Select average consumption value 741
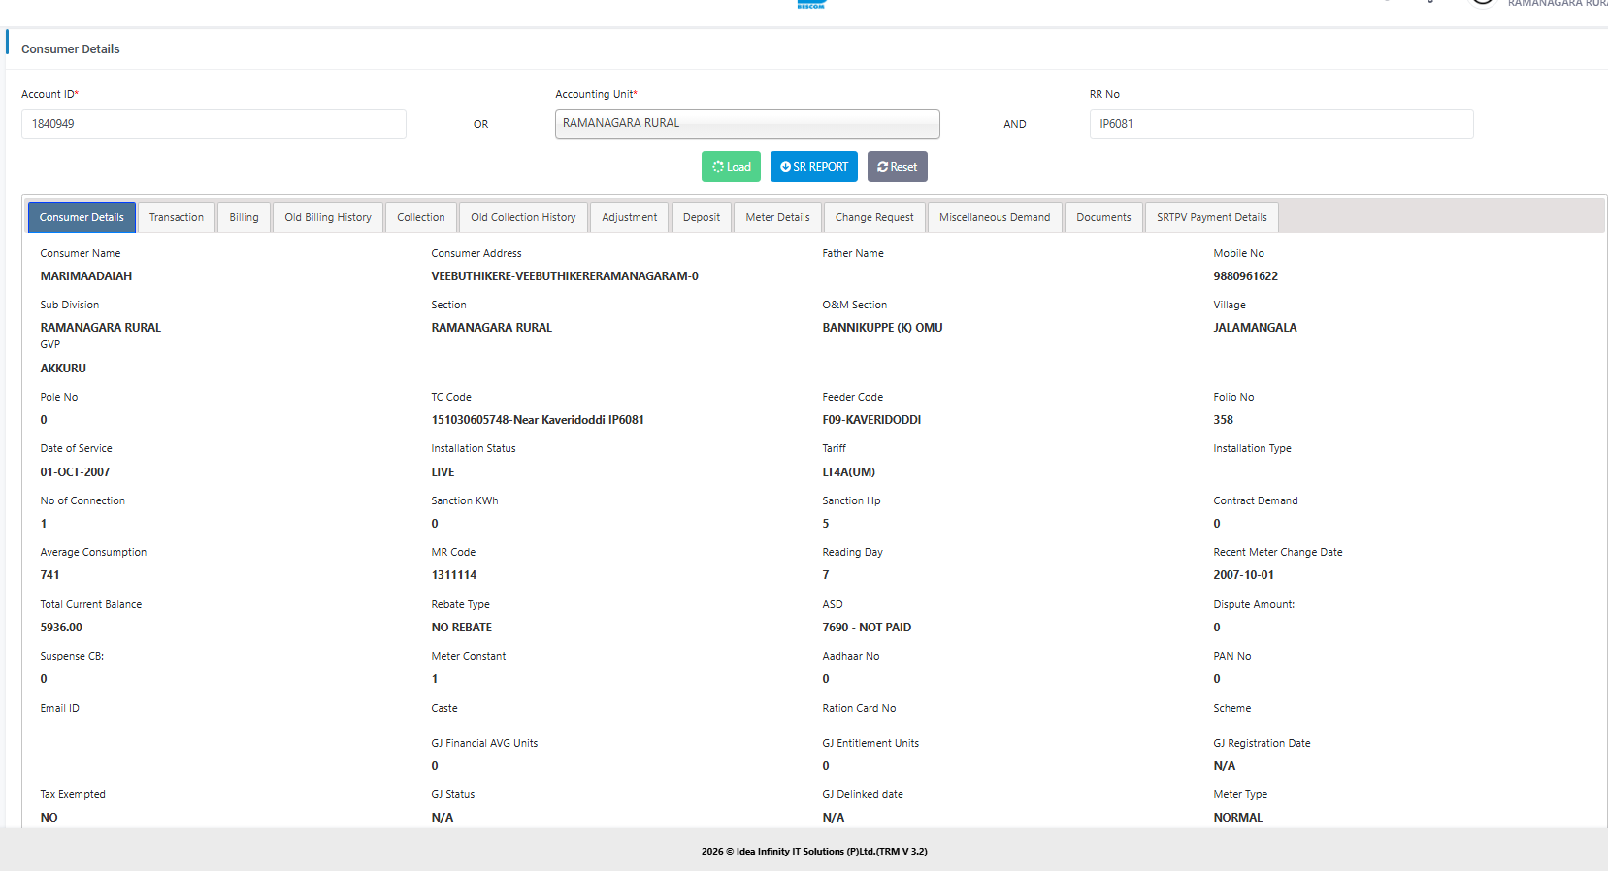This screenshot has height=871, width=1608. click(x=50, y=575)
